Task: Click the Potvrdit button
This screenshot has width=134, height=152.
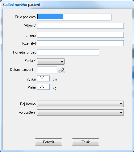Action: point(48,142)
